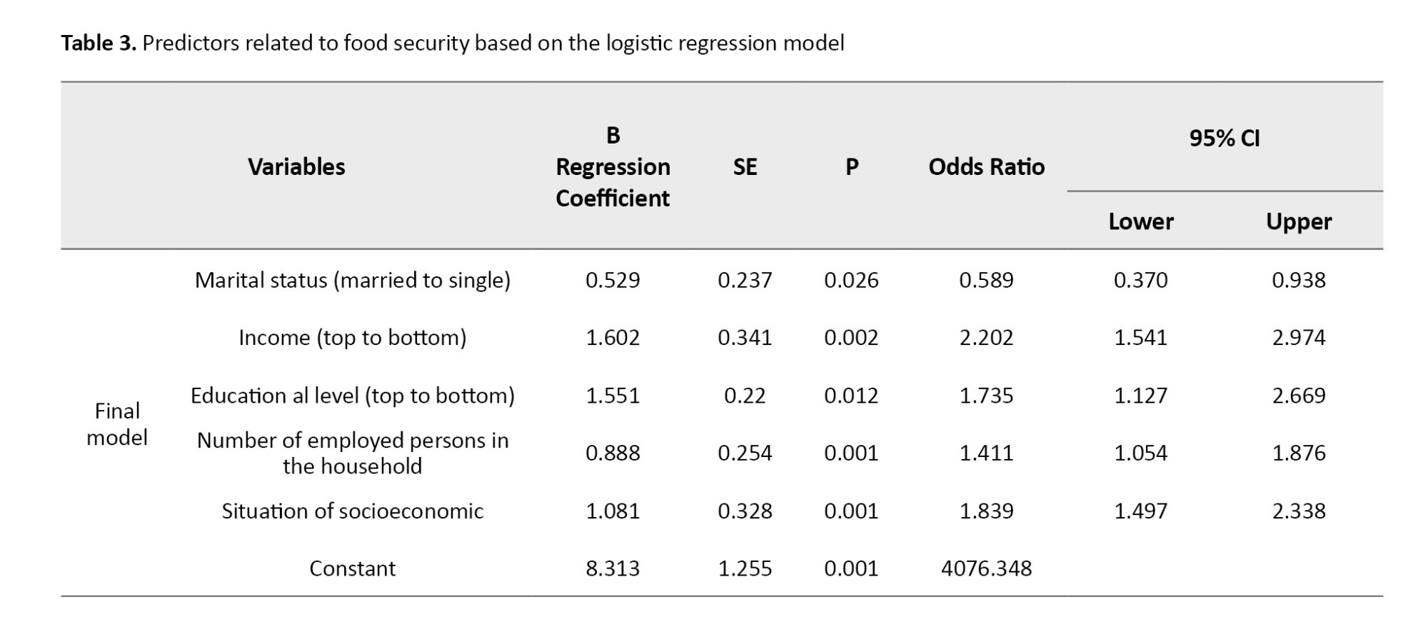
Task: Click Number of employed persons cell
Action: pyautogui.click(x=353, y=453)
